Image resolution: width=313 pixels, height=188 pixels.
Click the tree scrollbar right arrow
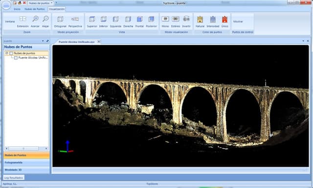pos(46,148)
